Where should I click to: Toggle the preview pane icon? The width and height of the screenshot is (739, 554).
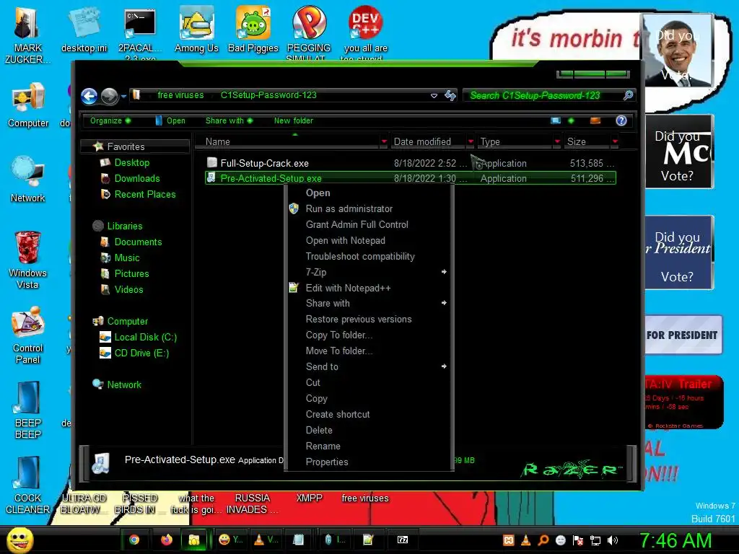[x=595, y=120]
